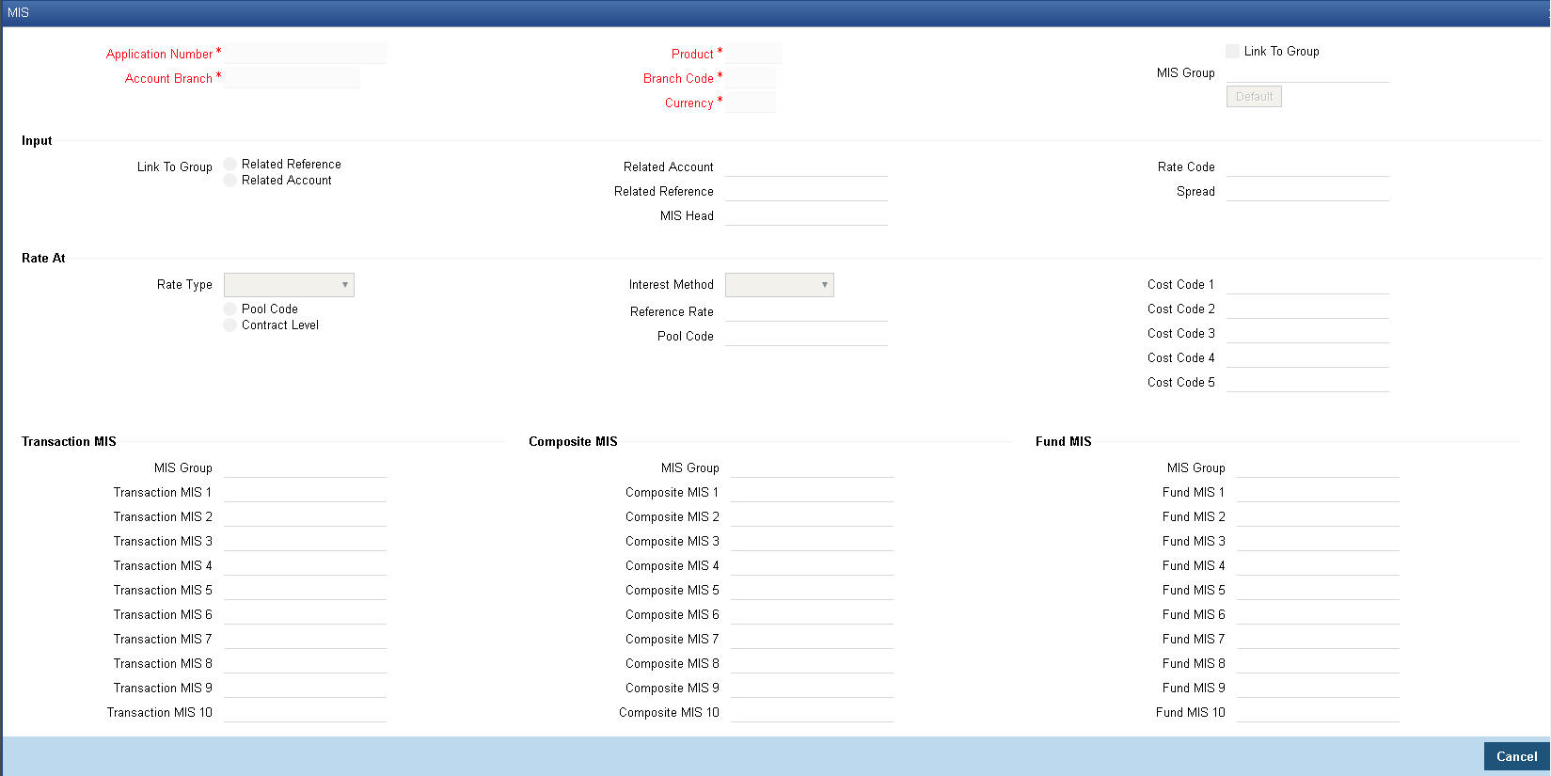Screen dimensions: 1551x776
Task: Choose the Contract Level radio button
Action: coord(230,325)
